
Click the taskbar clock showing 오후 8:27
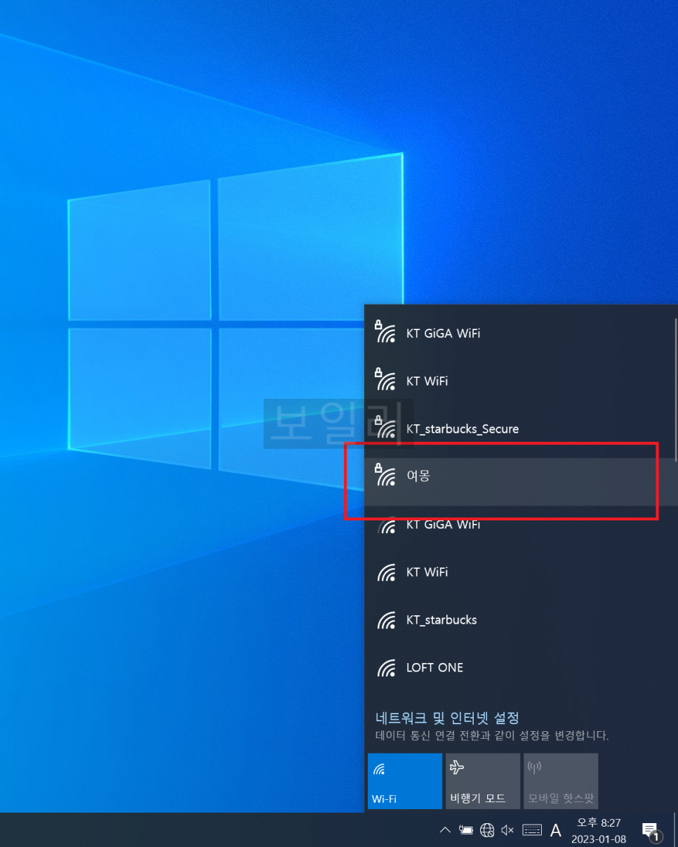tap(598, 831)
